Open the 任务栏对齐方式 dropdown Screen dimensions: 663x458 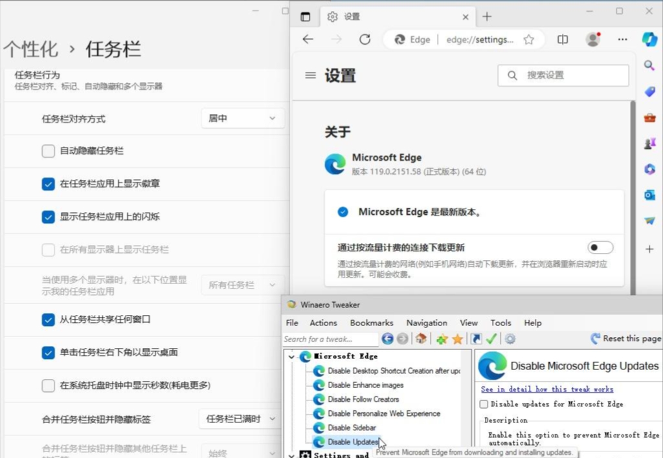(x=242, y=118)
